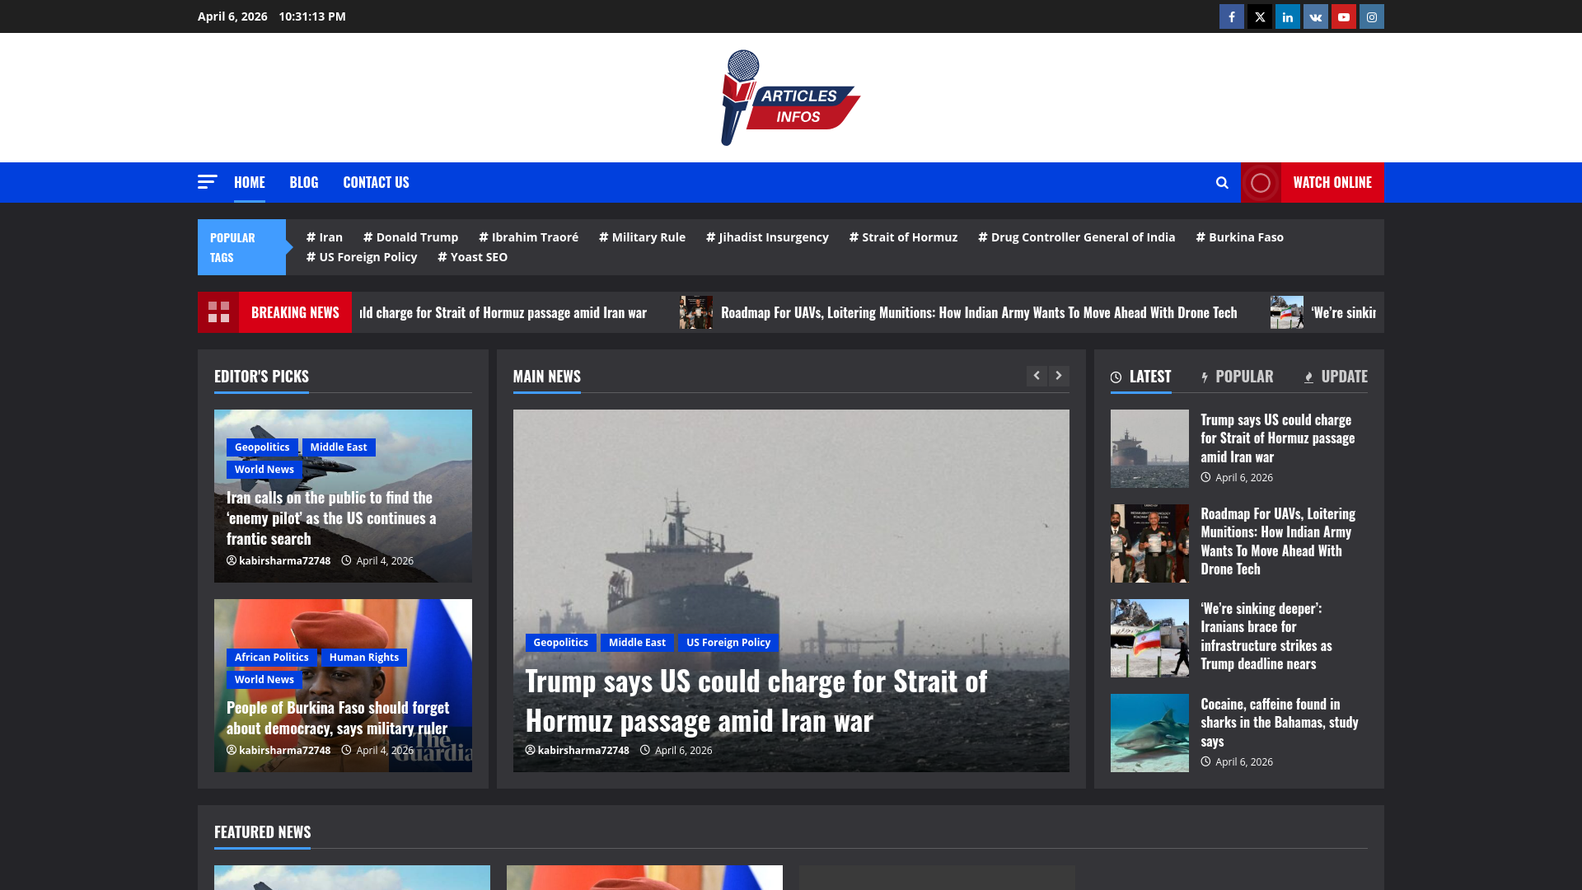Open 'We're sinking deeper' Iranians headline

[x=1266, y=636]
